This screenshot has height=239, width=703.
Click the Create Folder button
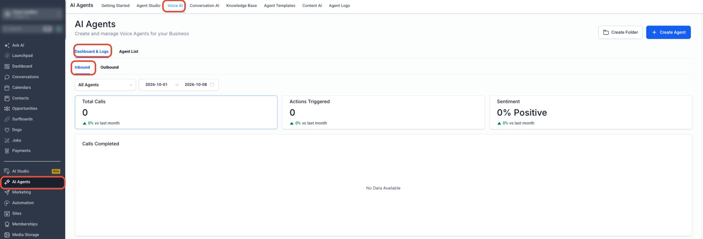(x=620, y=32)
